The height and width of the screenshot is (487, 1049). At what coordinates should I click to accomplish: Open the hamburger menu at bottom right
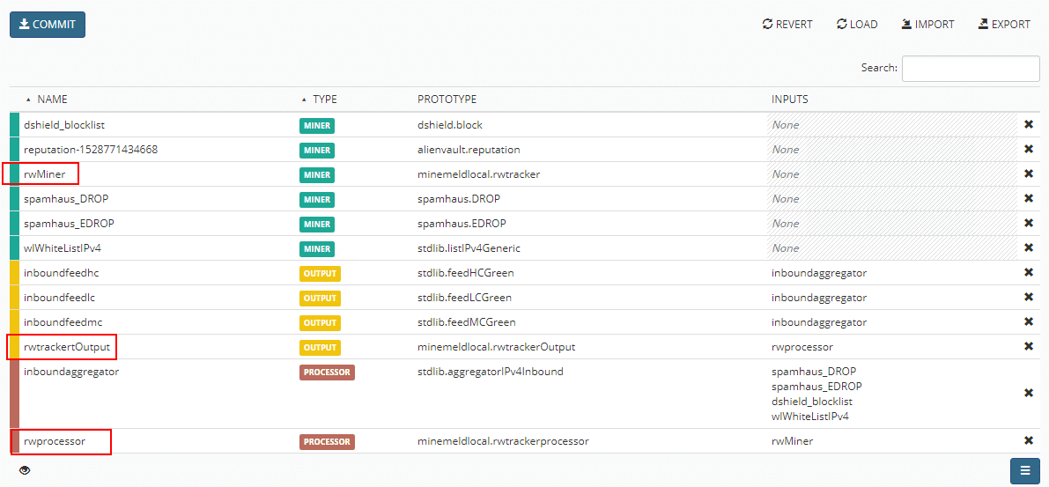point(1024,470)
